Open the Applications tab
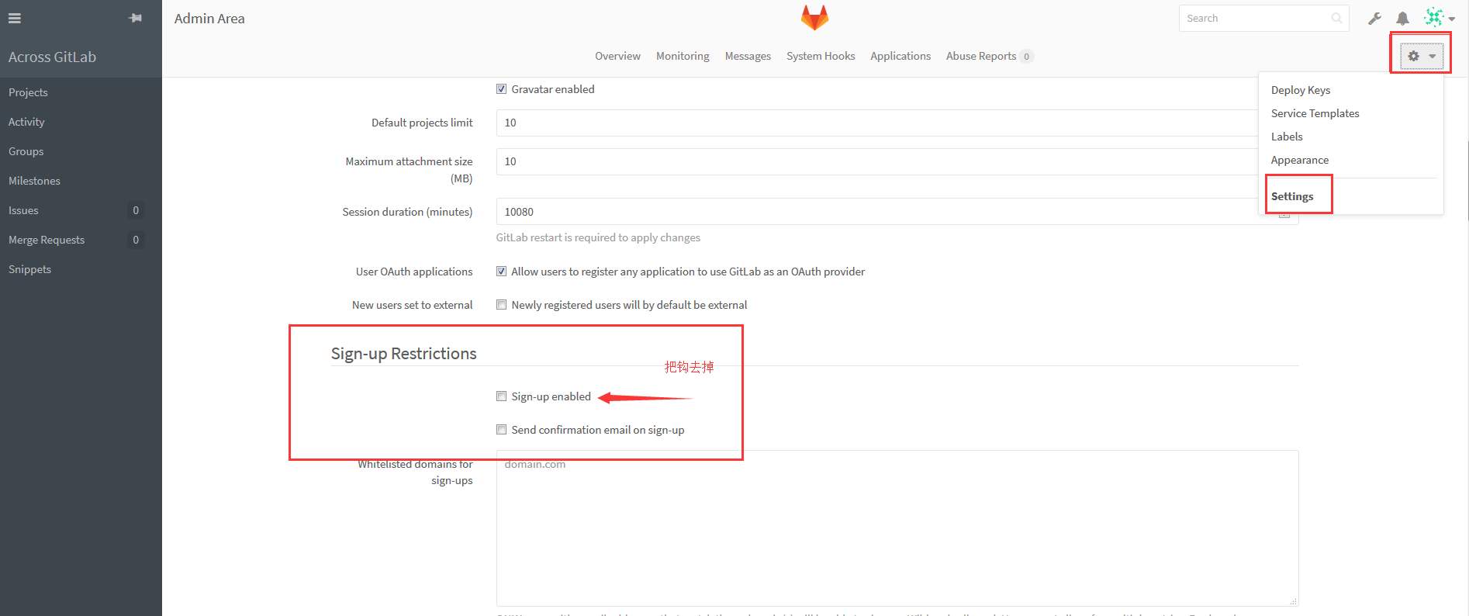This screenshot has height=616, width=1469. tap(900, 56)
